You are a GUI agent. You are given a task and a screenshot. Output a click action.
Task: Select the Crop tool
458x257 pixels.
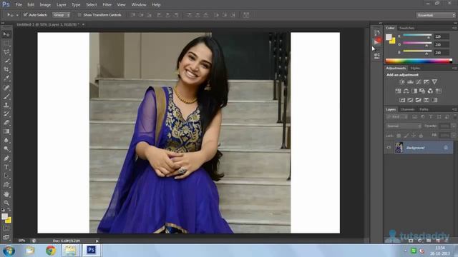6,70
